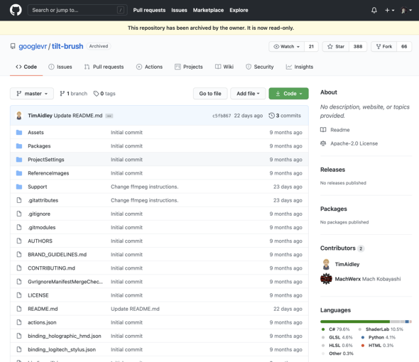419x362 pixels.
Task: Switch to the Insights tab
Action: 300,67
